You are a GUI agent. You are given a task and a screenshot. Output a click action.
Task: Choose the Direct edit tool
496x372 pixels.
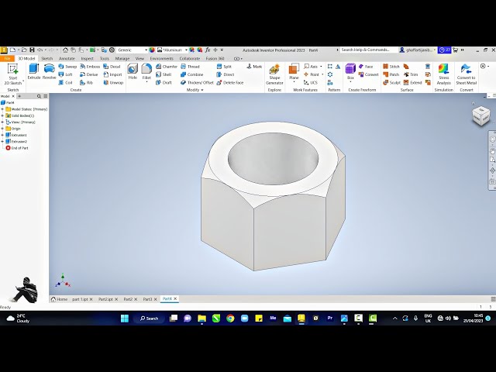(226, 74)
